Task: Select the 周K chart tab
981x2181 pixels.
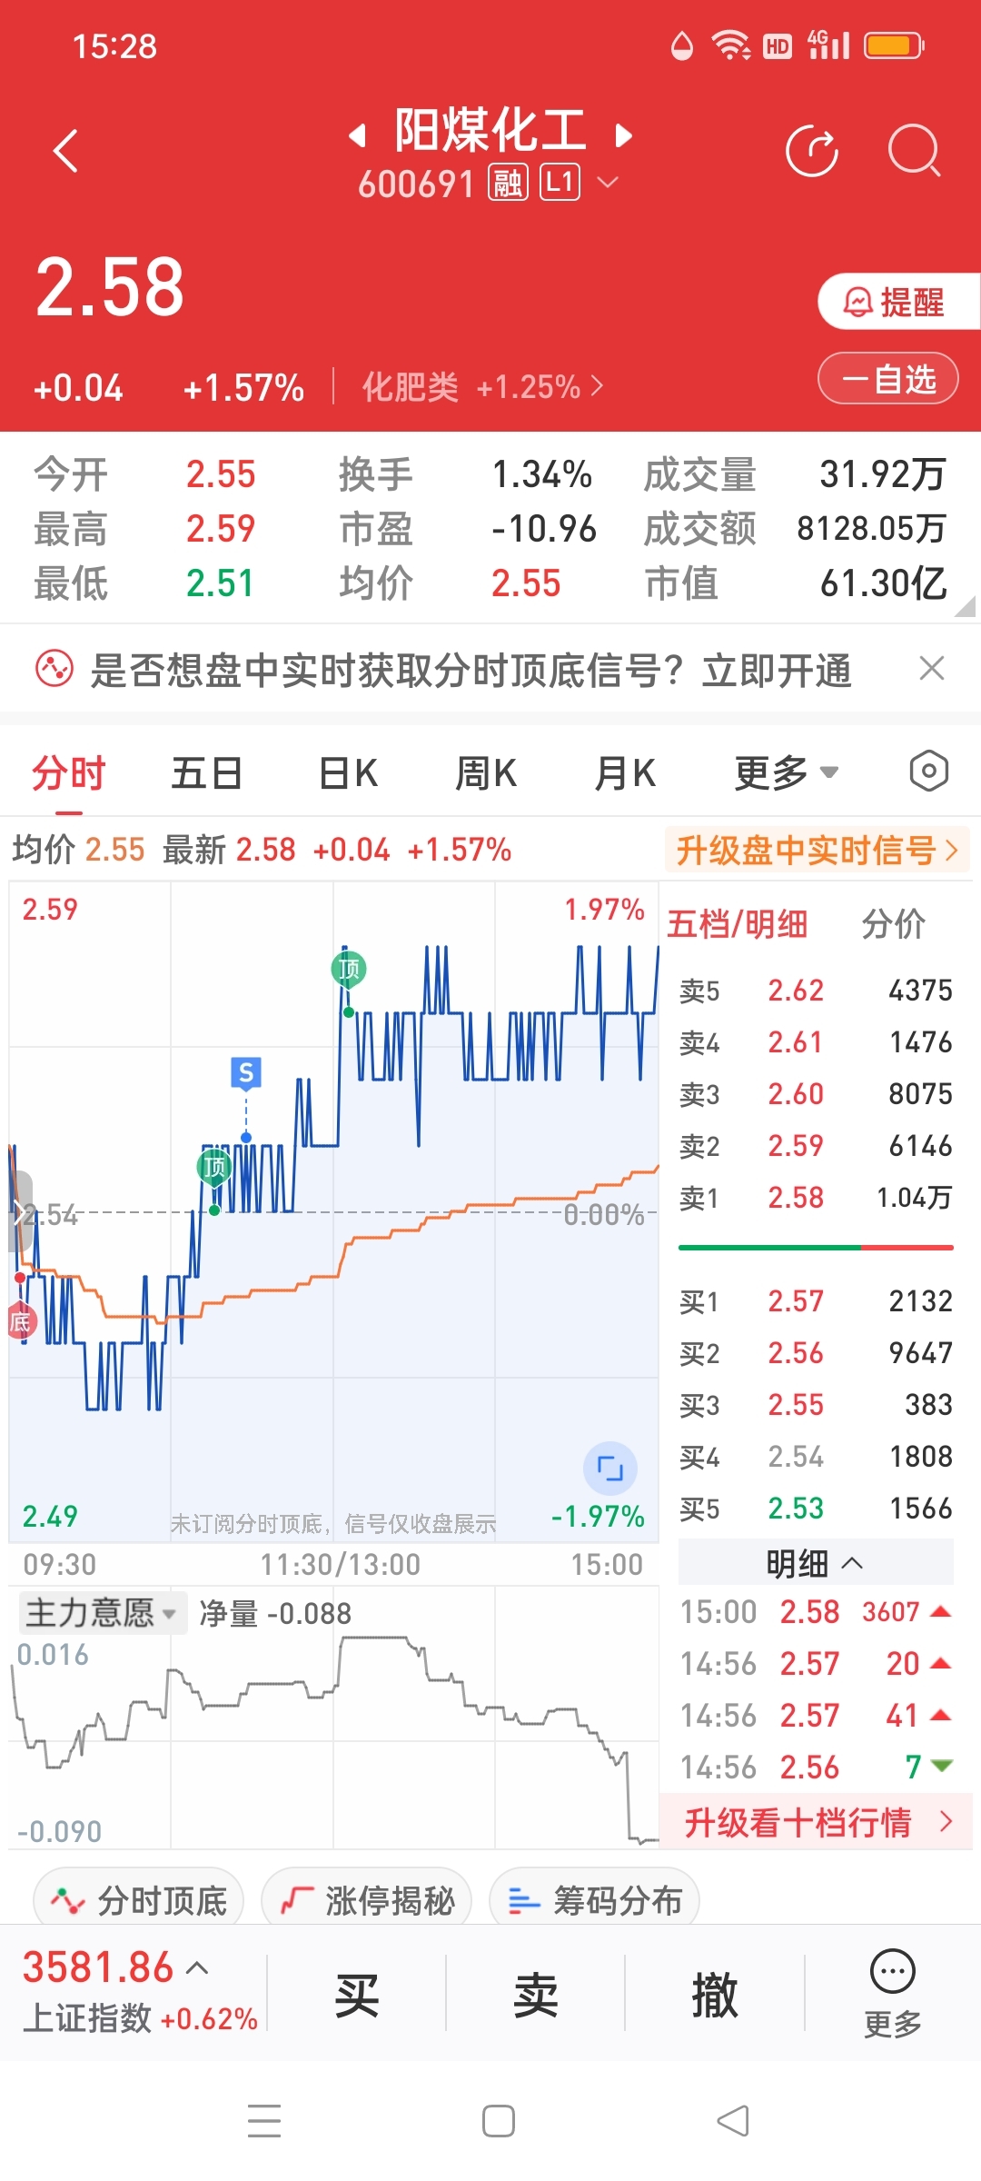Action: coord(486,774)
